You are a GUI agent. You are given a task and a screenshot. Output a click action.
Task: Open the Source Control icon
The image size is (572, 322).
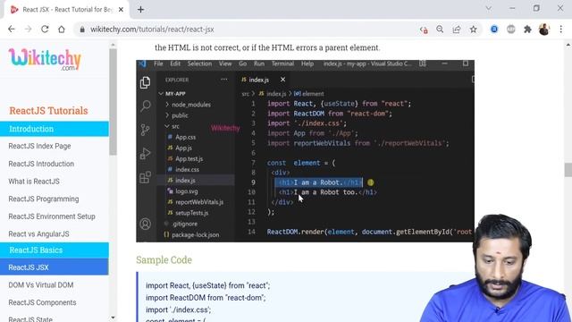(145, 130)
